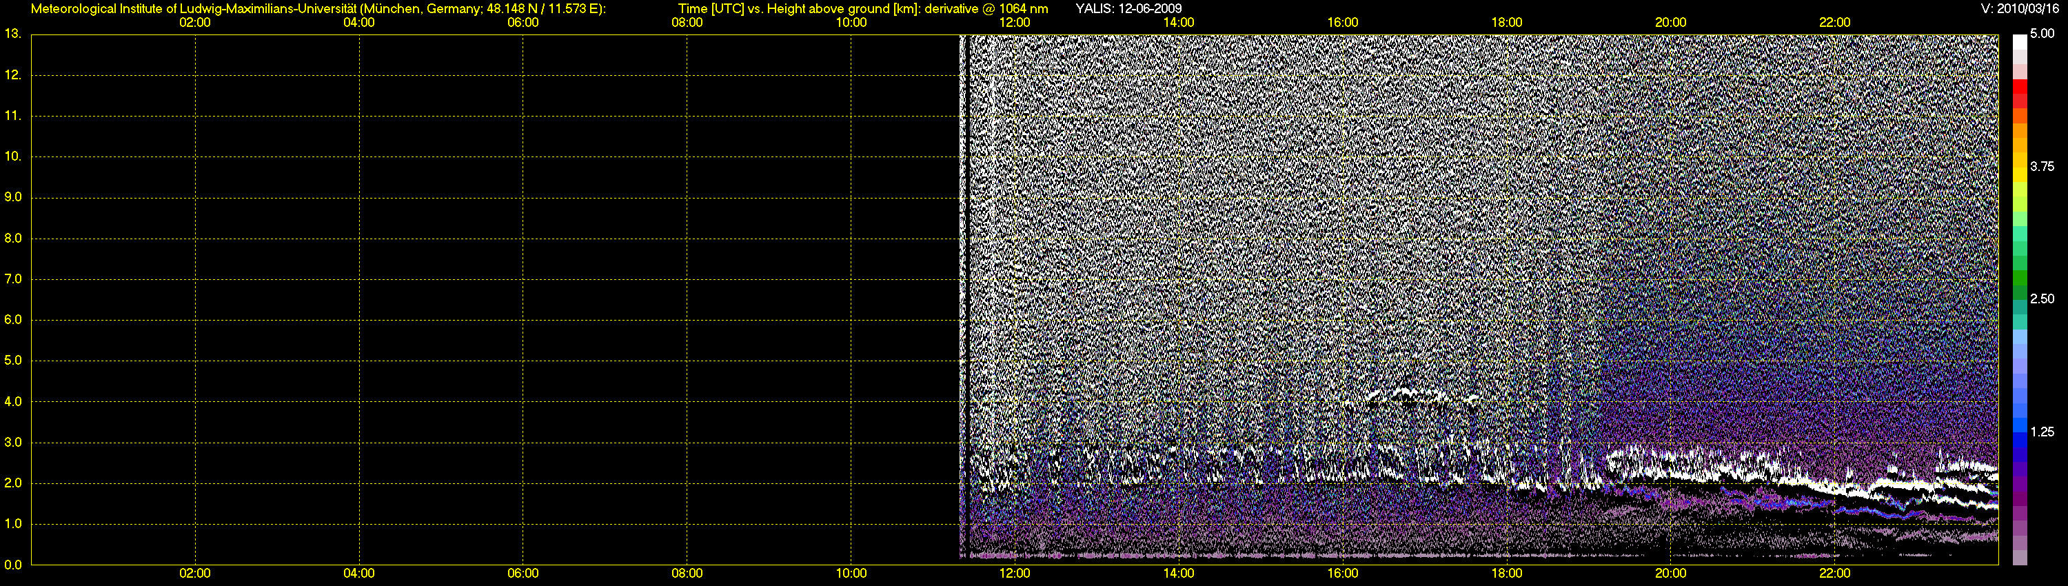Select the 'Time [UTC] vs. Height above ground' heading
Image resolution: width=2068 pixels, height=586 pixels.
pos(863,9)
